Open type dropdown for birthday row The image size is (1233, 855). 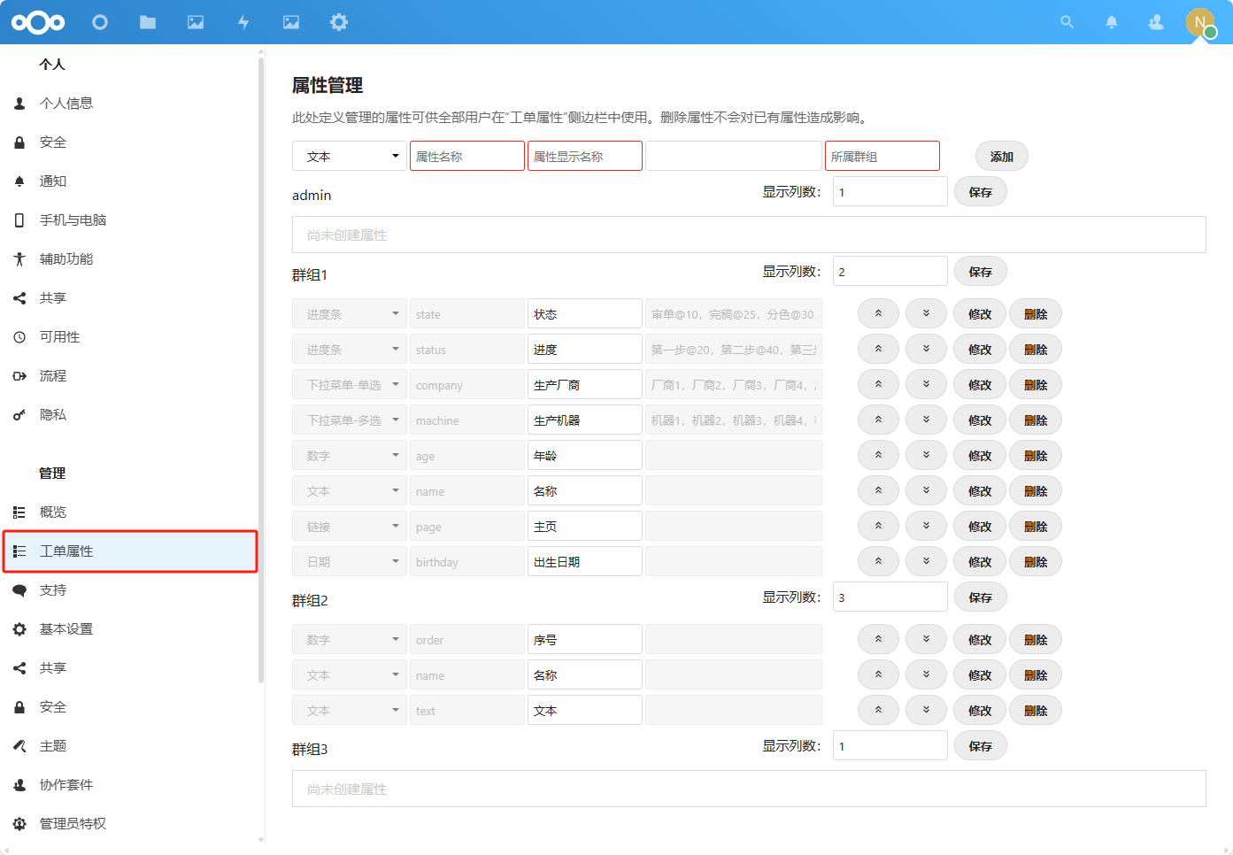350,561
